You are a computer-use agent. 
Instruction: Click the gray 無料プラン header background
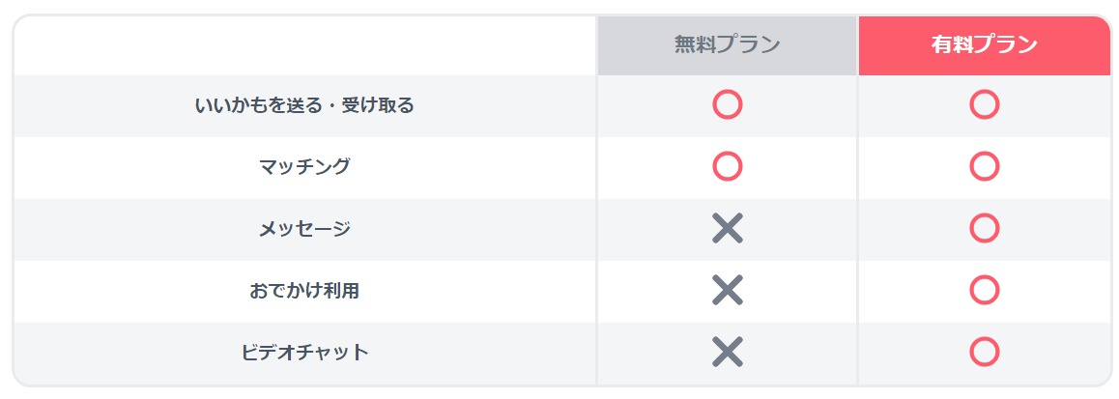pos(728,45)
